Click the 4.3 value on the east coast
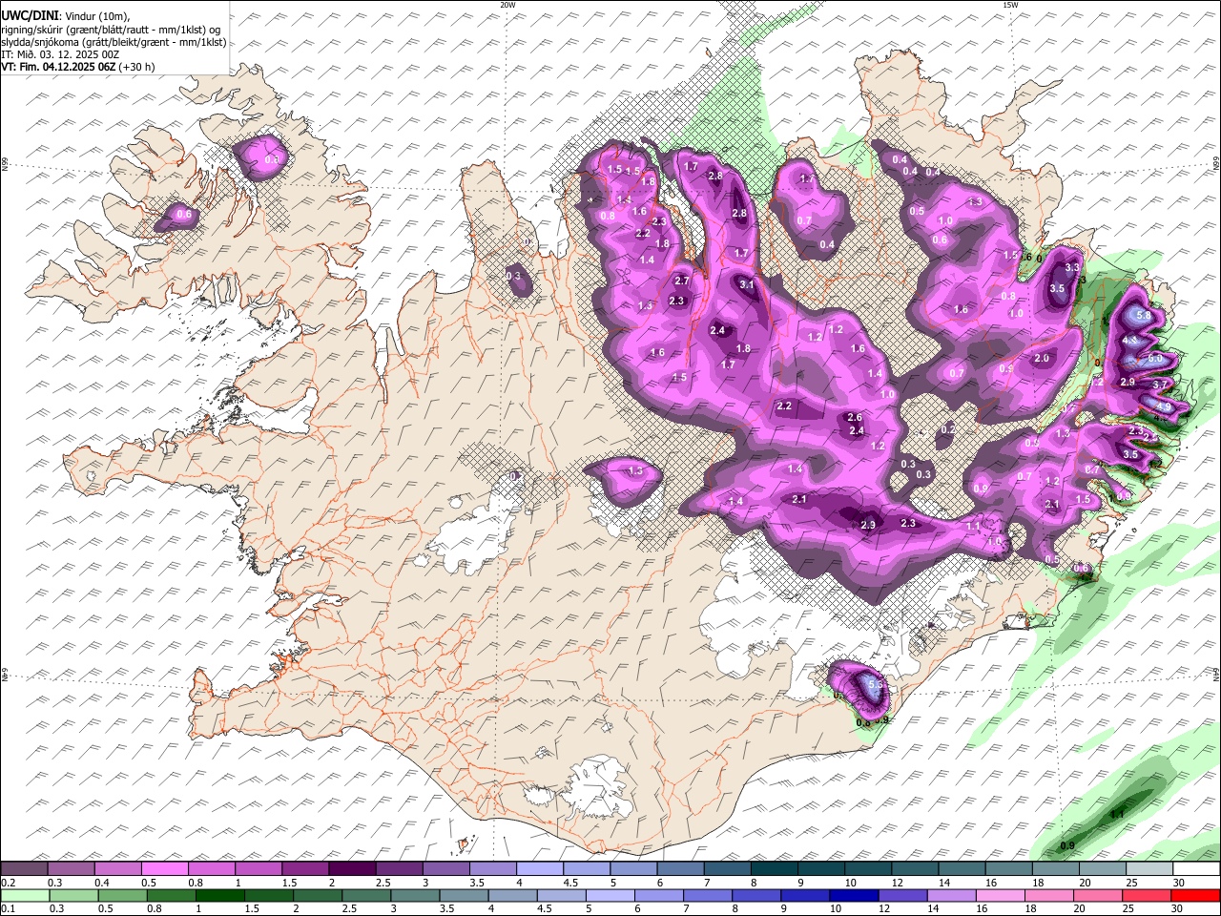This screenshot has width=1221, height=916. (x=1130, y=340)
